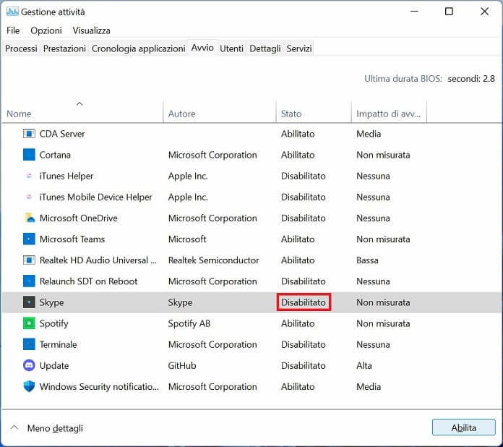The height and width of the screenshot is (447, 503).
Task: Sort by the Autore column header
Action: (x=220, y=111)
